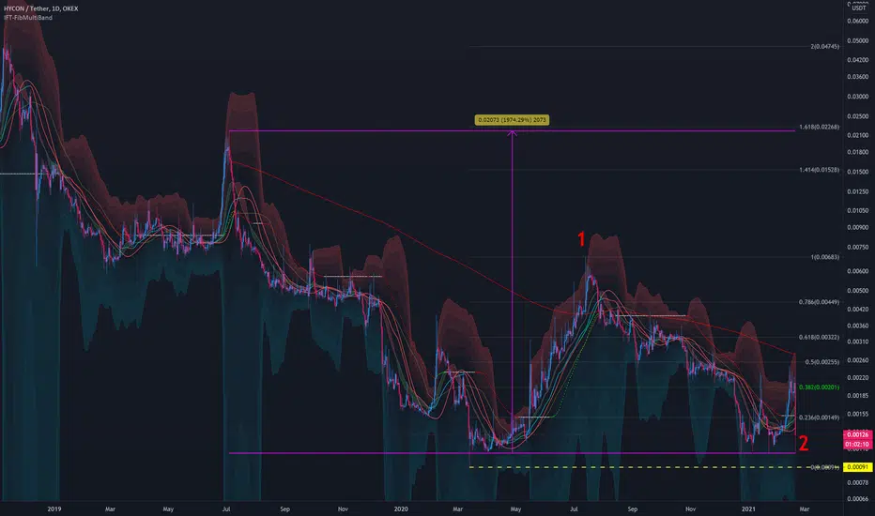Click the 0.00155 price axis label

click(x=858, y=414)
